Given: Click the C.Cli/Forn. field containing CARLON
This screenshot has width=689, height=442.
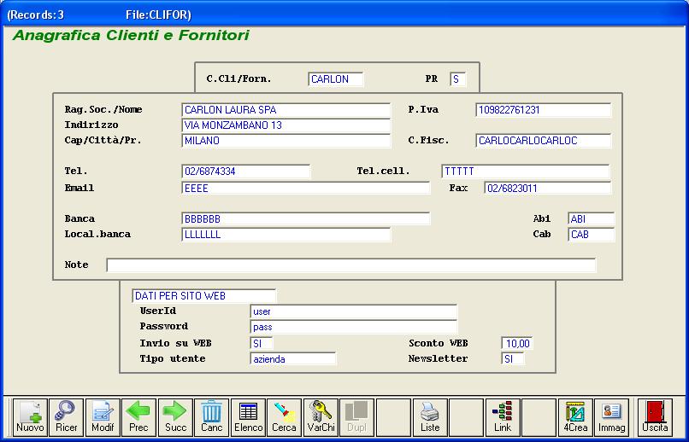Looking at the screenshot, I should [336, 79].
